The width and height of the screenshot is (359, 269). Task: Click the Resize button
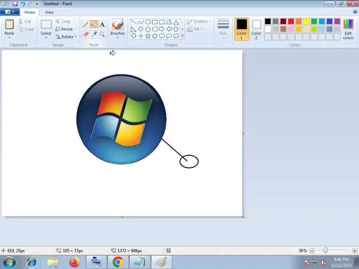pos(64,29)
